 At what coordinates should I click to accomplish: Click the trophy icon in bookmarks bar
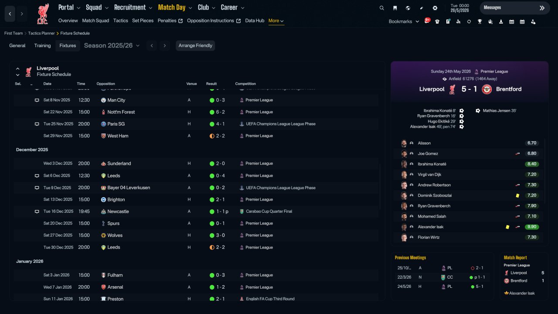pyautogui.click(x=480, y=21)
